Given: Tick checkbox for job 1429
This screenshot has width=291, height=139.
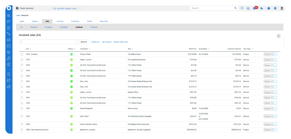Looking at the screenshot, I should click(x=22, y=76).
